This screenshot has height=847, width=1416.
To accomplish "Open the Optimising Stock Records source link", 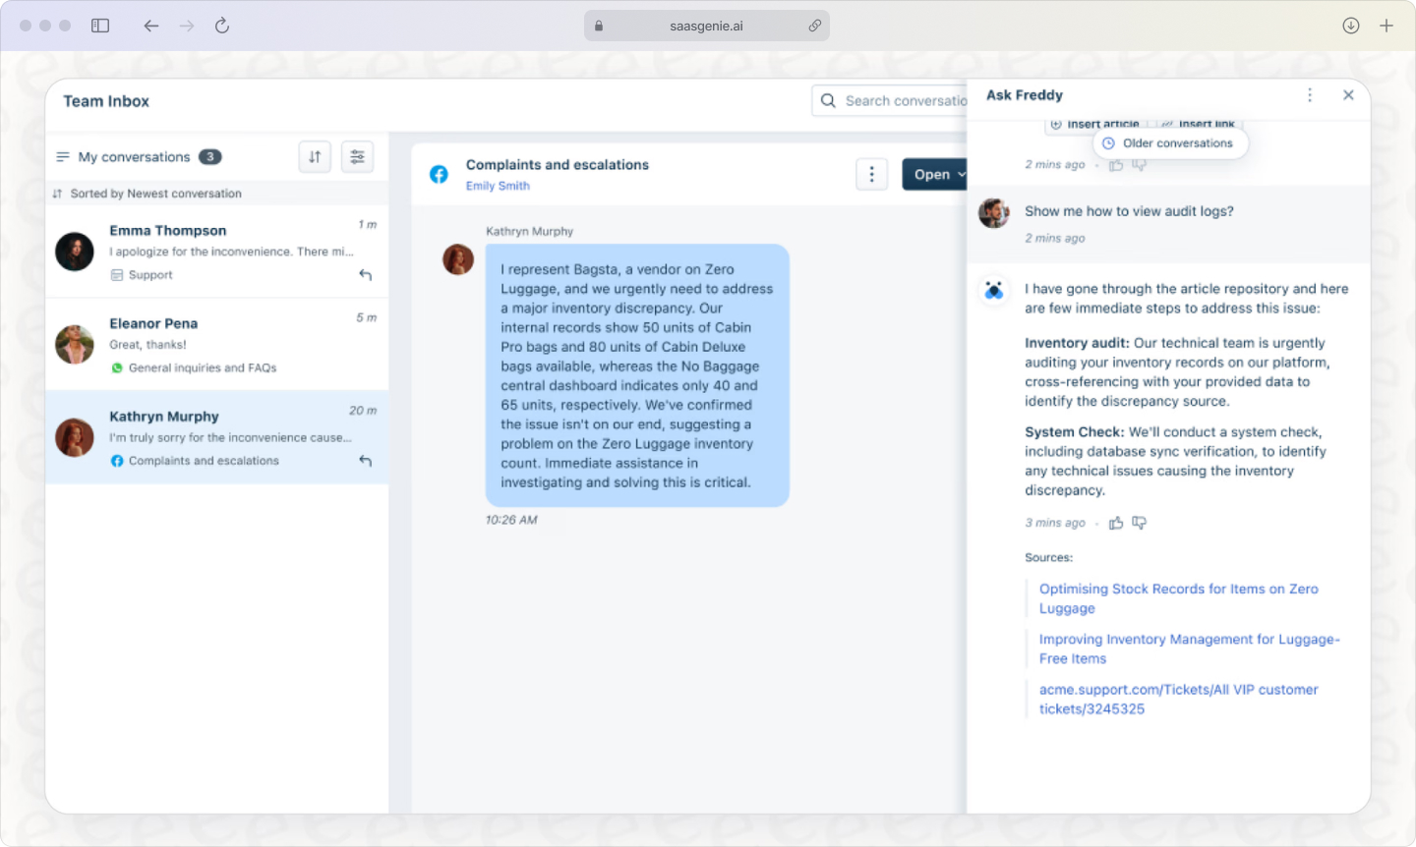I will 1178,598.
